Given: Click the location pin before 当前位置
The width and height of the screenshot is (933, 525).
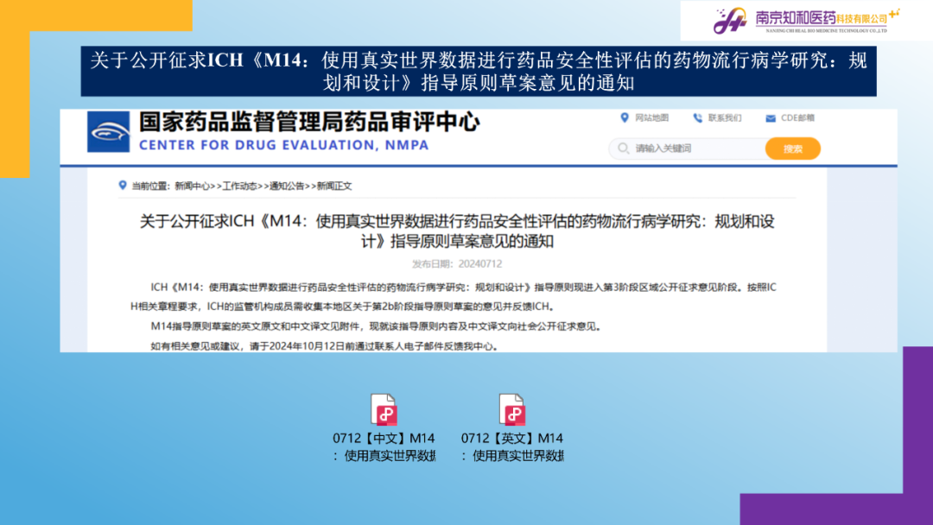Looking at the screenshot, I should pyautogui.click(x=123, y=186).
